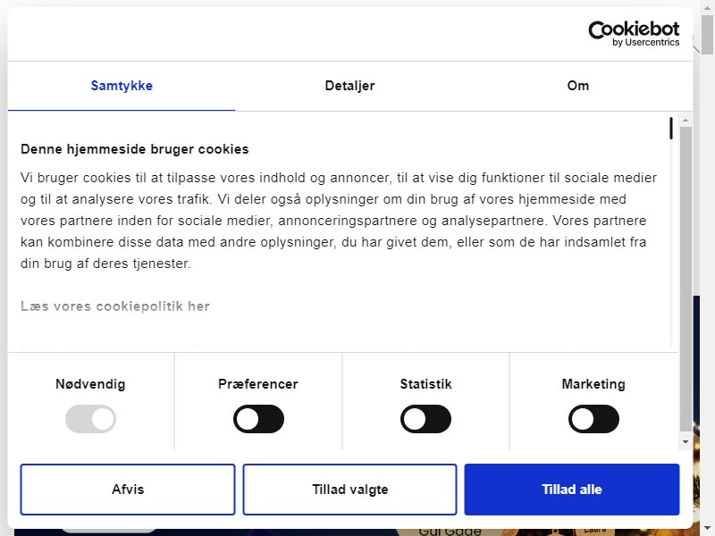Click the Cookiebot by Usercentrics logo
The image size is (715, 536).
click(634, 34)
